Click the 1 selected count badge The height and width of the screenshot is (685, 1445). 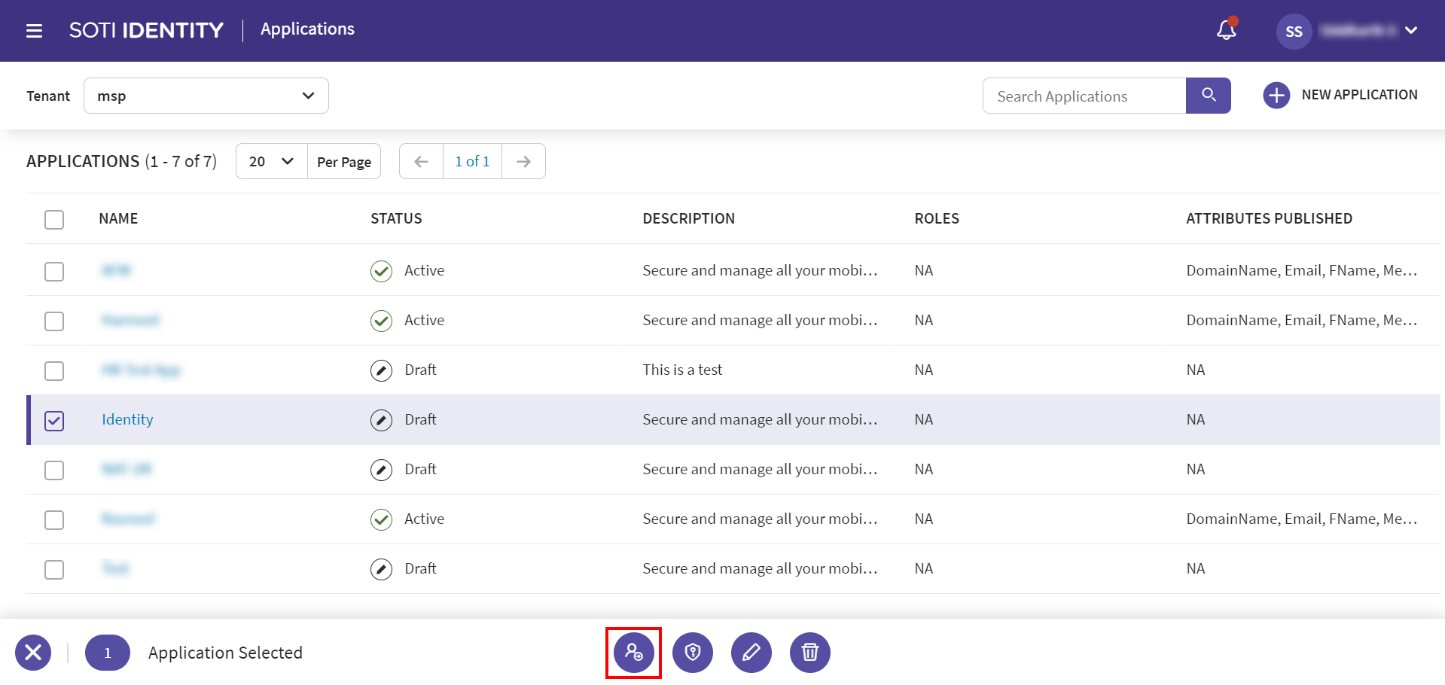click(x=107, y=653)
